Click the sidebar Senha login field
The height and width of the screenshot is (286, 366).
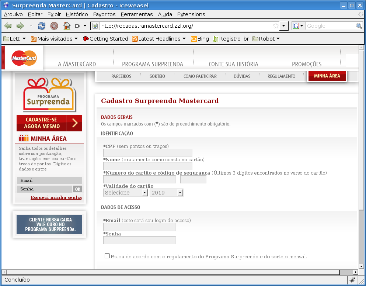(x=44, y=189)
